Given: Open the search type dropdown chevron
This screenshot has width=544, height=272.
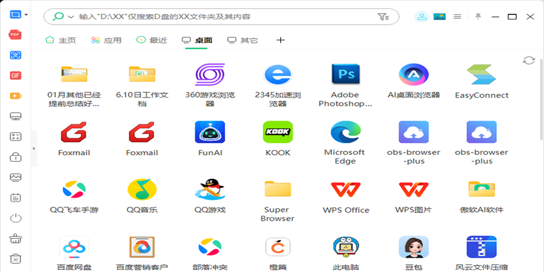Looking at the screenshot, I should 71,17.
